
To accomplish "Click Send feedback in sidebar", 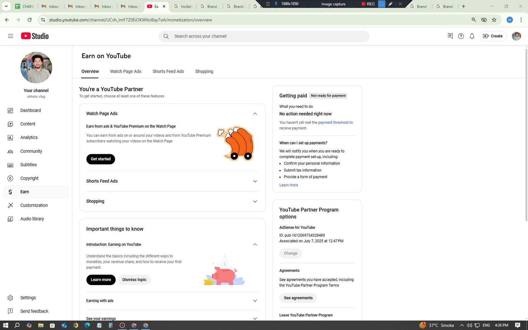I will point(36,311).
